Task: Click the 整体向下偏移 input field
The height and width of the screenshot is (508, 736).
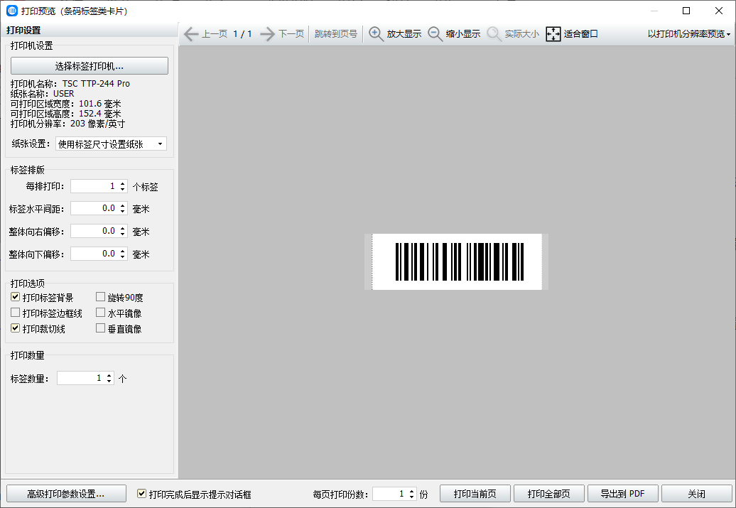Action: pyautogui.click(x=94, y=254)
